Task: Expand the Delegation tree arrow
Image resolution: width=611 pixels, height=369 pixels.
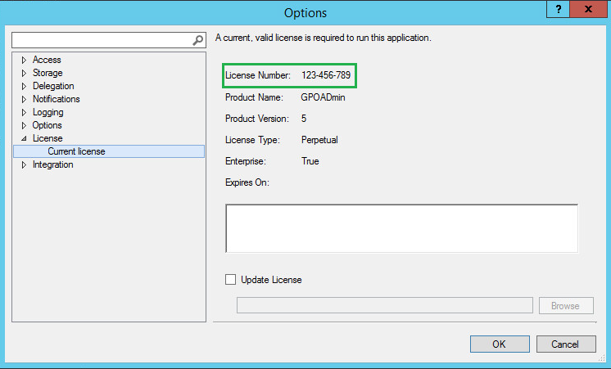Action: pos(25,86)
